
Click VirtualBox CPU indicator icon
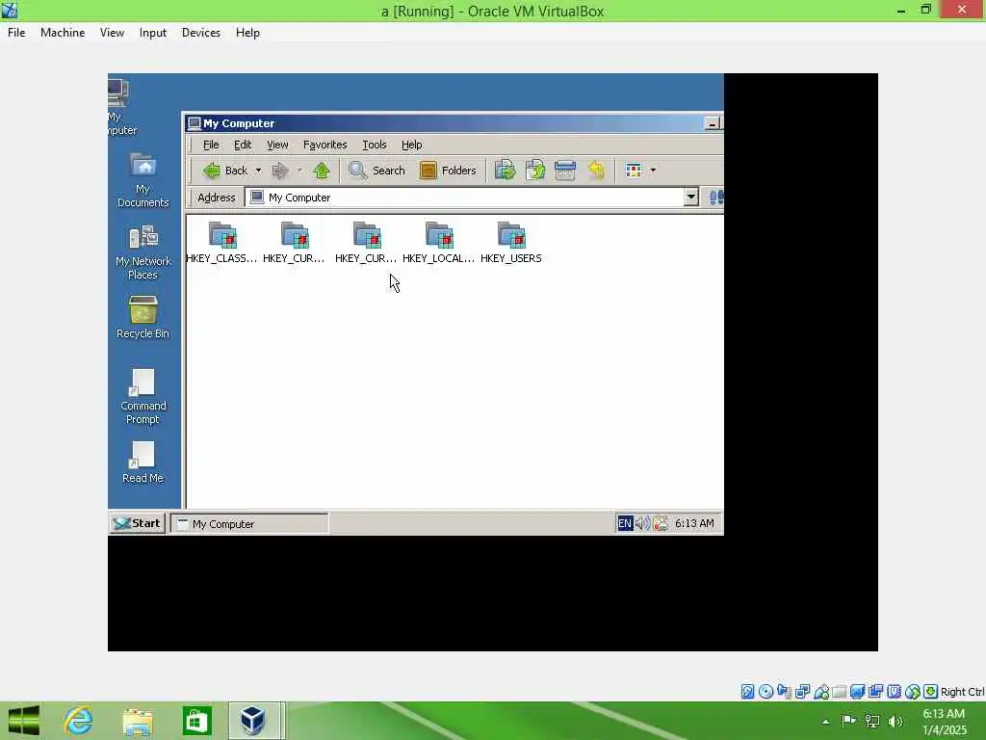894,692
